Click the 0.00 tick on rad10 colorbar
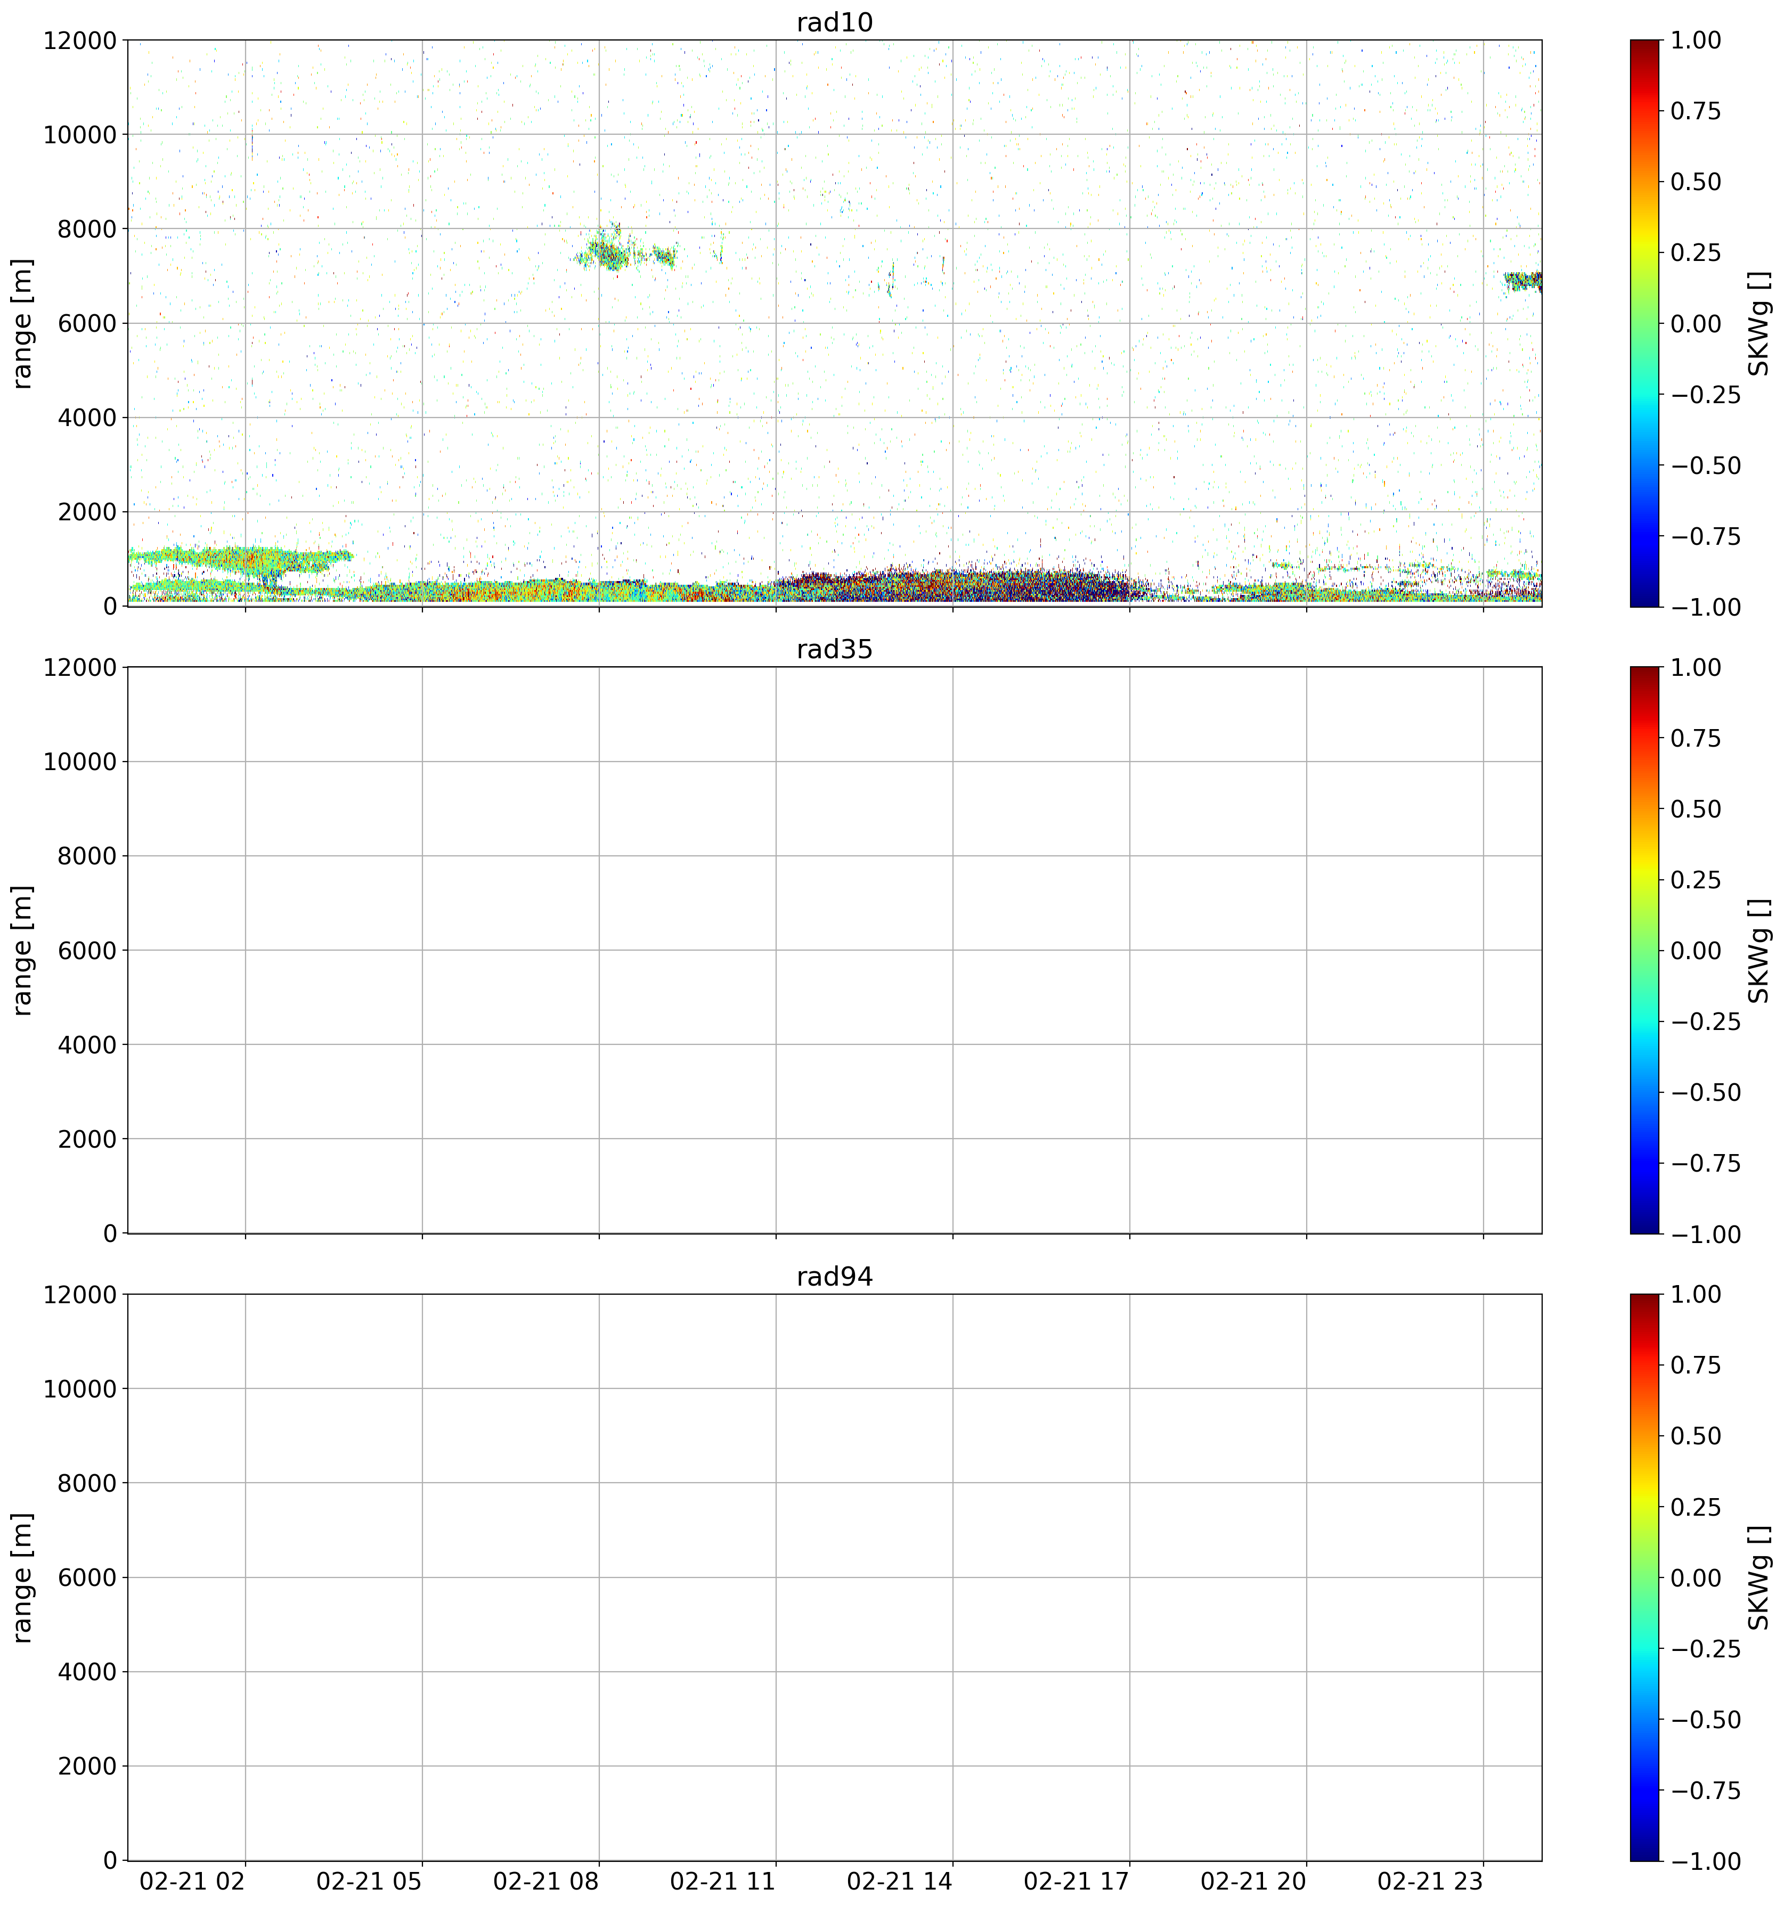 pyautogui.click(x=1696, y=323)
